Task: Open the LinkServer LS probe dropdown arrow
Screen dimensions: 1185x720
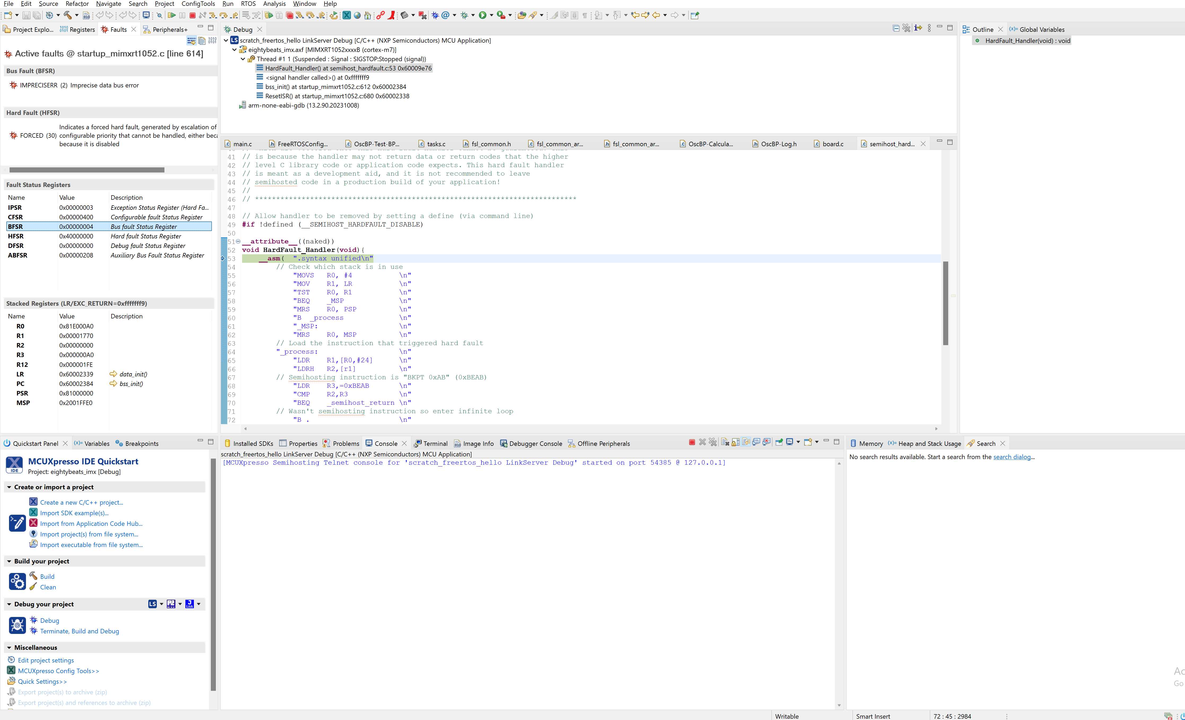Action: click(162, 604)
